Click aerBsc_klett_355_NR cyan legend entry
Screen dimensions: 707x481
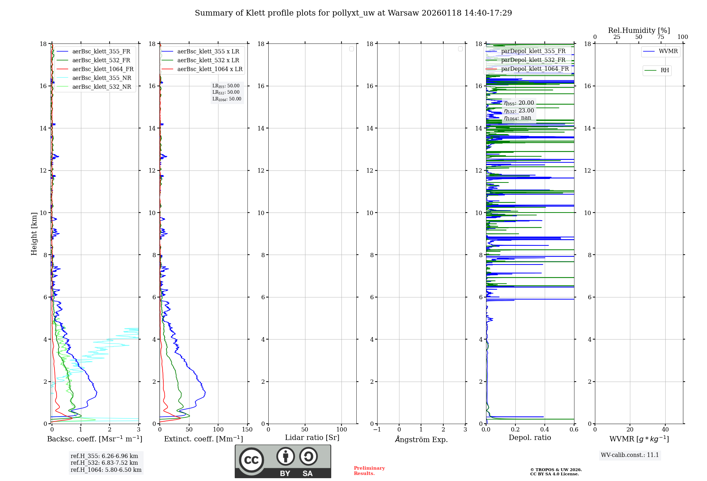pyautogui.click(x=101, y=78)
